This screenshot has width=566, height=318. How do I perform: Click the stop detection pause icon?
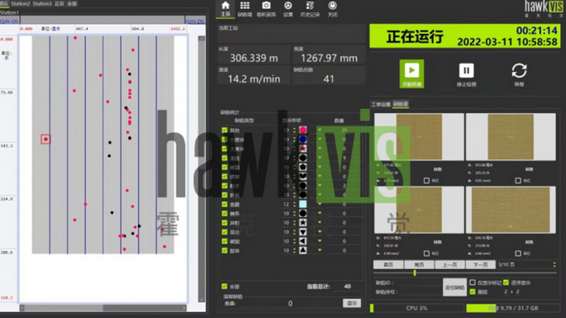(x=466, y=70)
